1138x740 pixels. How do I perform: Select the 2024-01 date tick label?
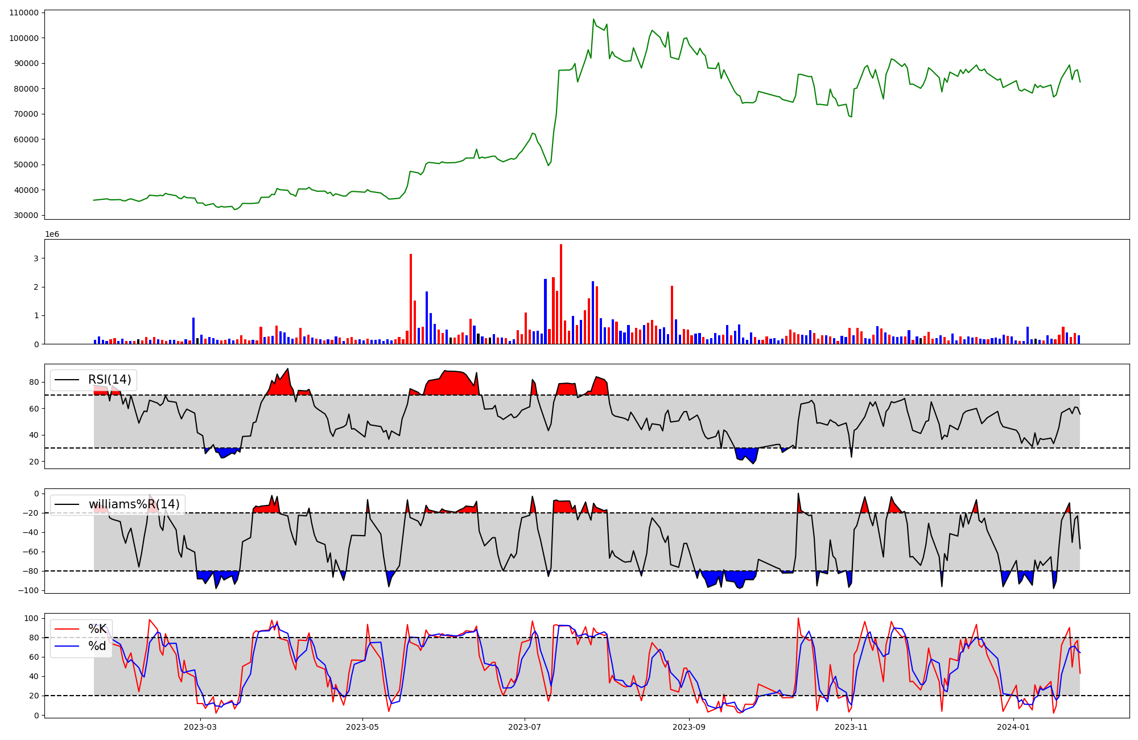tap(1013, 727)
